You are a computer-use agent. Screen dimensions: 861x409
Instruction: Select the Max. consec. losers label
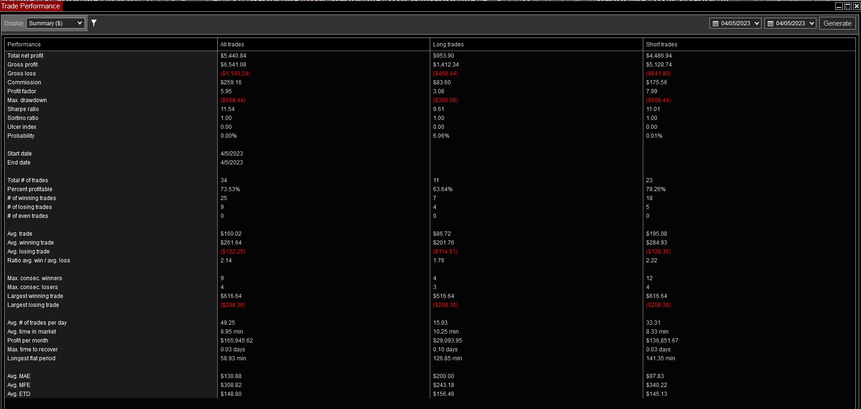click(33, 287)
